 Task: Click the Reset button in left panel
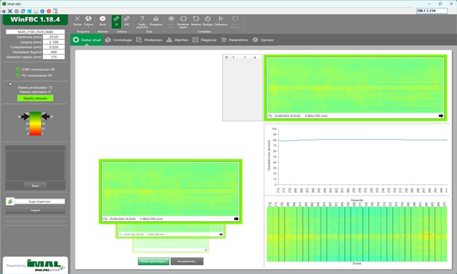35,185
